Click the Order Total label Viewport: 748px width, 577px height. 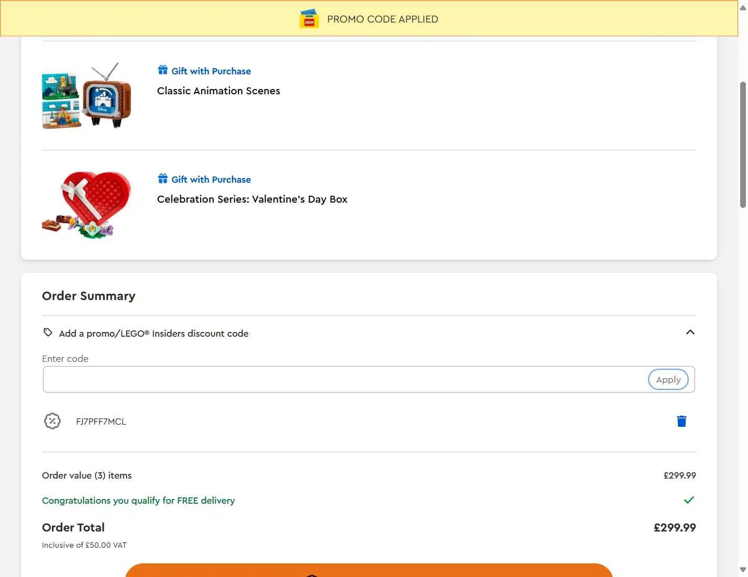(73, 528)
